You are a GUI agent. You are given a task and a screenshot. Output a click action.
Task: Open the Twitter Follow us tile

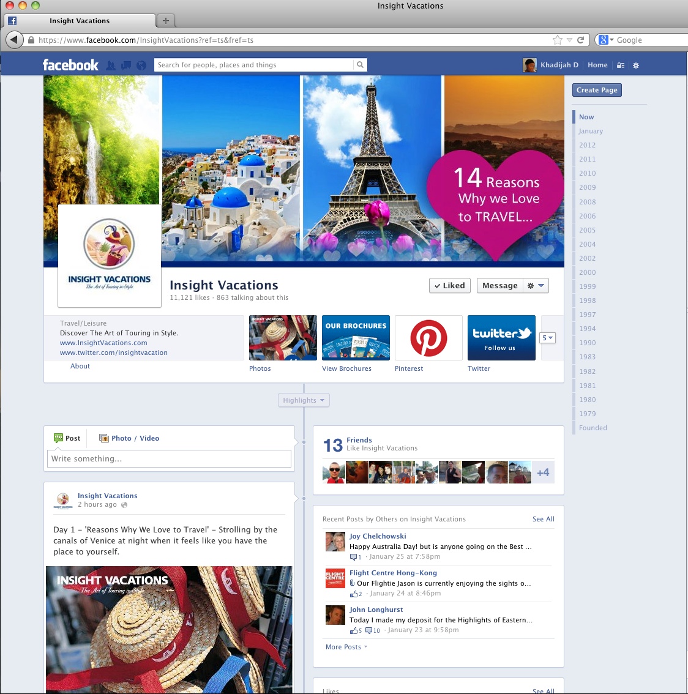click(x=501, y=338)
